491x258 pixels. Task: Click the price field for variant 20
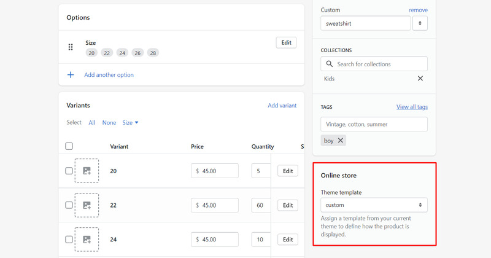tap(215, 171)
